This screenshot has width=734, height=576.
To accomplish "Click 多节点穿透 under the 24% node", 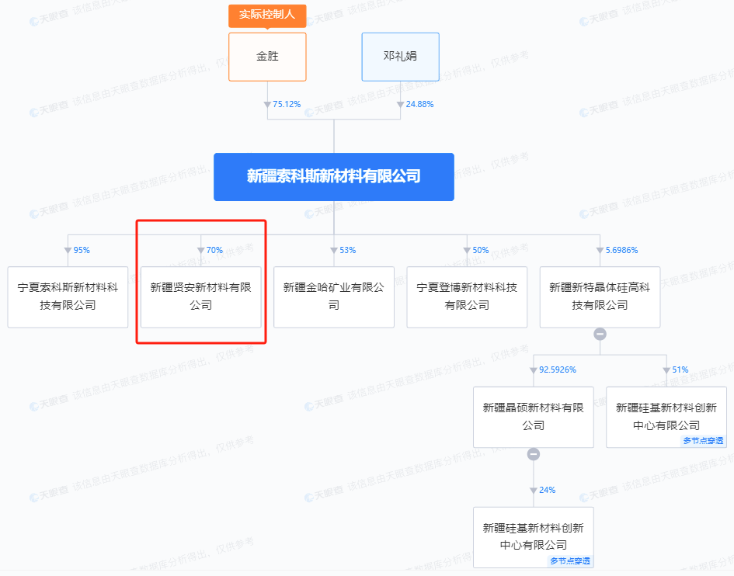I will tap(570, 561).
